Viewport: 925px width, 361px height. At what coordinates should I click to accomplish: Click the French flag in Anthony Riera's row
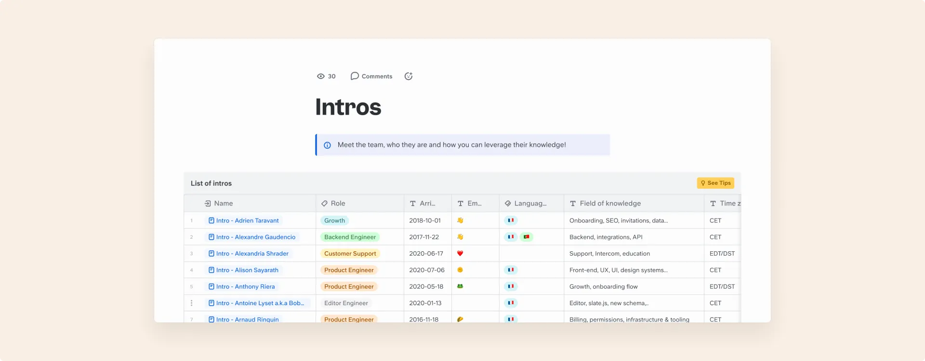click(x=511, y=286)
